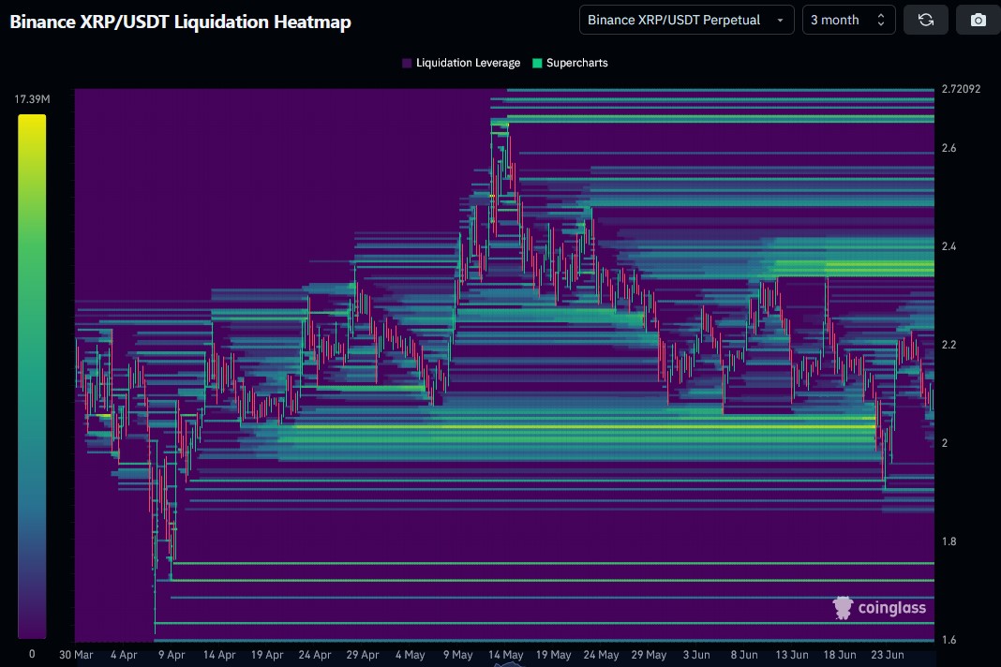This screenshot has height=667, width=1001.
Task: Click the 24 May date axis label
Action: 602,655
